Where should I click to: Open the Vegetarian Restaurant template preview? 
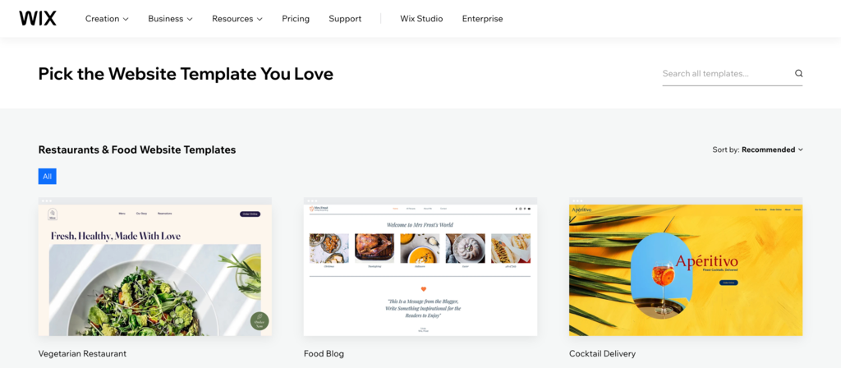(155, 267)
